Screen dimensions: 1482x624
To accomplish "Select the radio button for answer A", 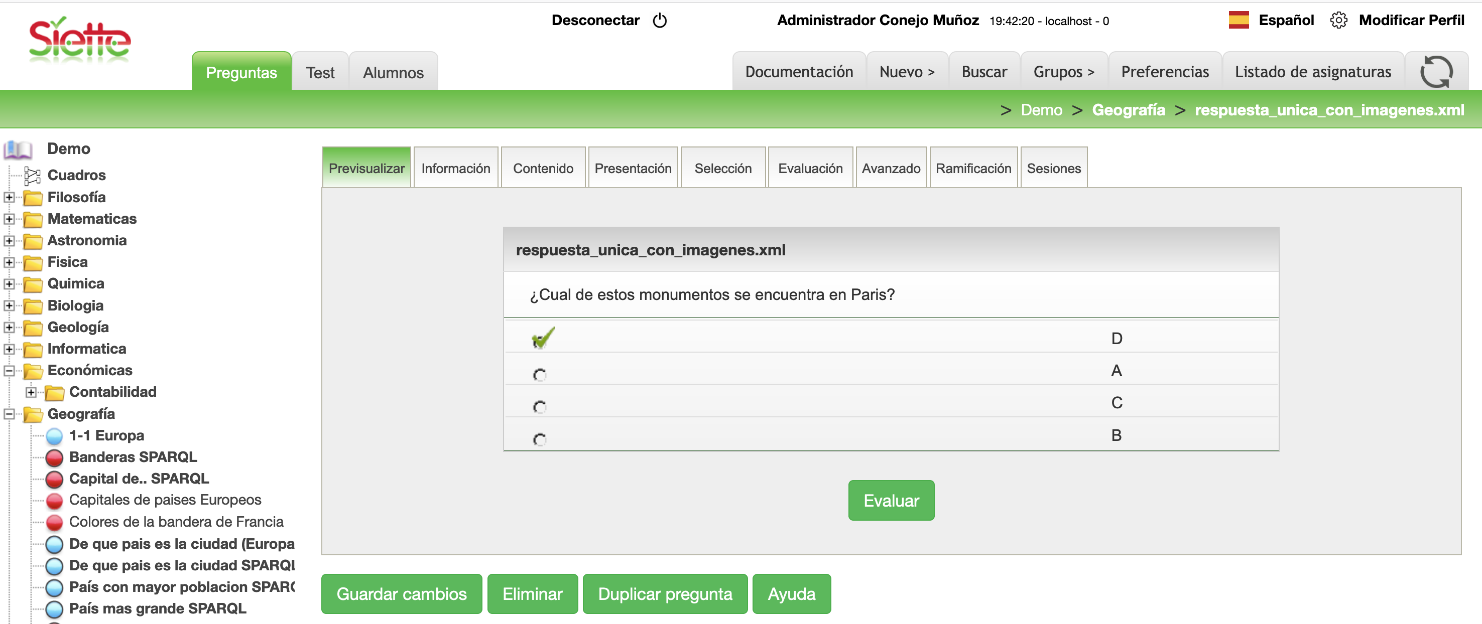I will 539,375.
